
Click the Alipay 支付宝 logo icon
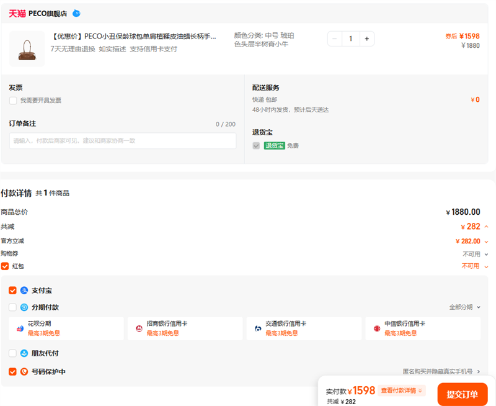click(x=24, y=290)
